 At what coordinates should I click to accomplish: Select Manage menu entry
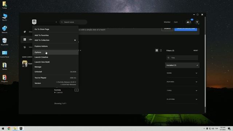tap(55, 67)
